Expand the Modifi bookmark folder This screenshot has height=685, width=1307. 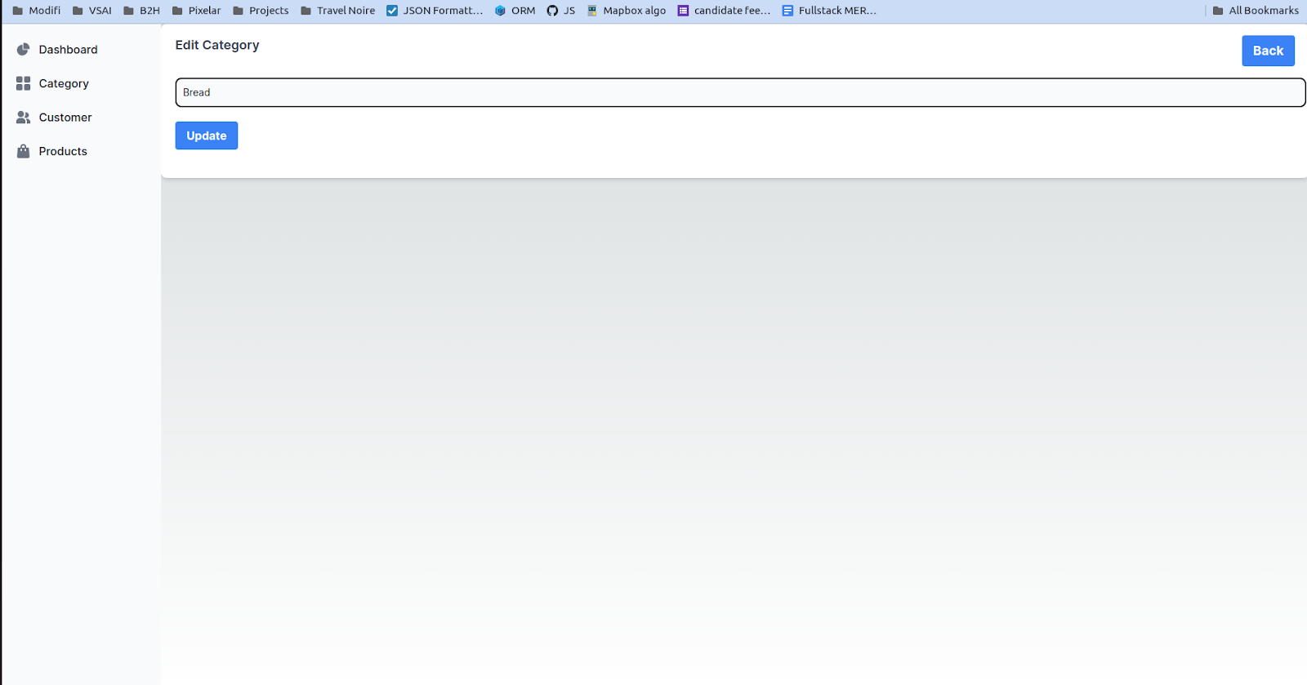click(37, 11)
